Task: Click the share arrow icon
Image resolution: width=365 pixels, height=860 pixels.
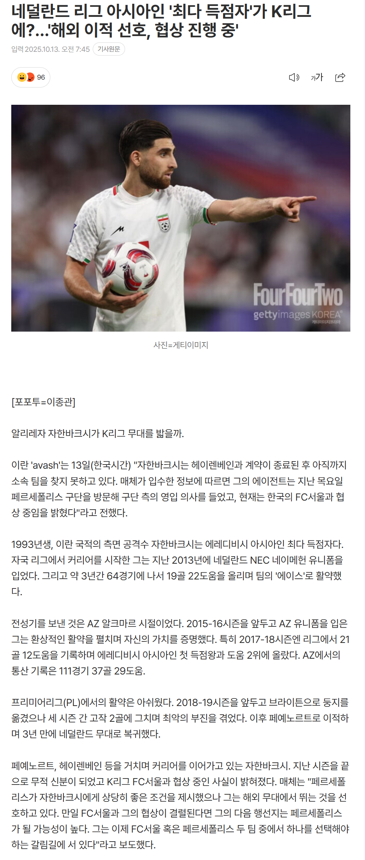Action: [340, 77]
